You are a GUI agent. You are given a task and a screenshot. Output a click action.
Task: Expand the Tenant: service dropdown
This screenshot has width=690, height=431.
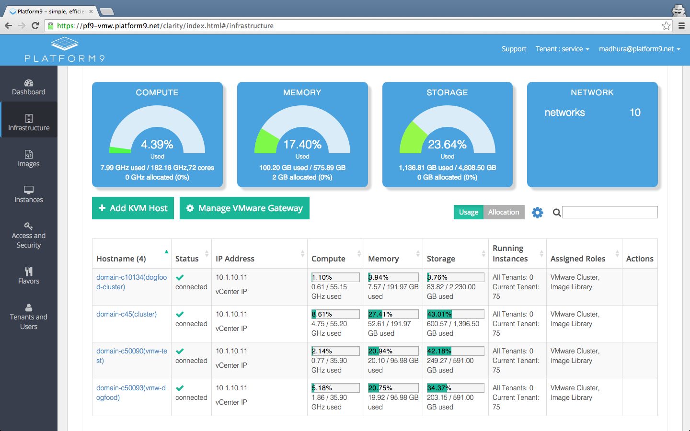(x=562, y=49)
